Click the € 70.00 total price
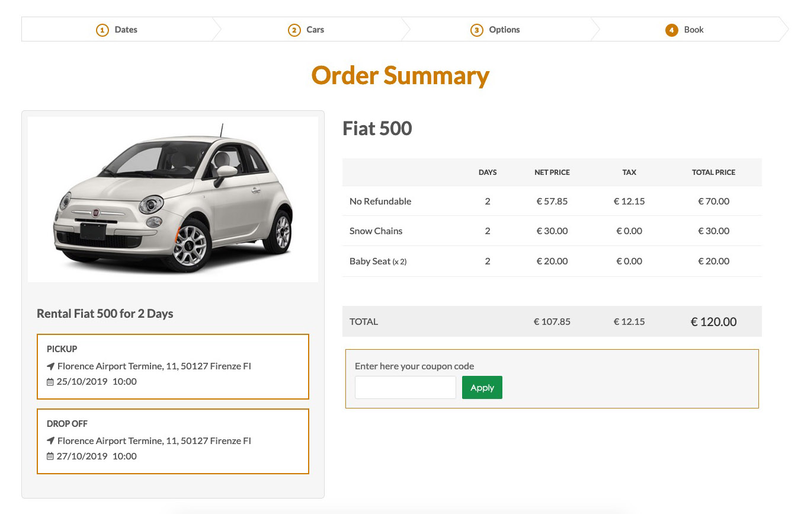This screenshot has height=514, width=801. (714, 201)
